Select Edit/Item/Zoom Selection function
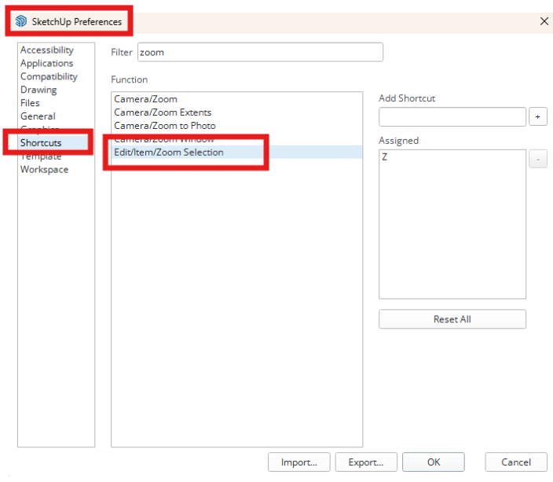Image resolution: width=553 pixels, height=482 pixels. pyautogui.click(x=236, y=153)
